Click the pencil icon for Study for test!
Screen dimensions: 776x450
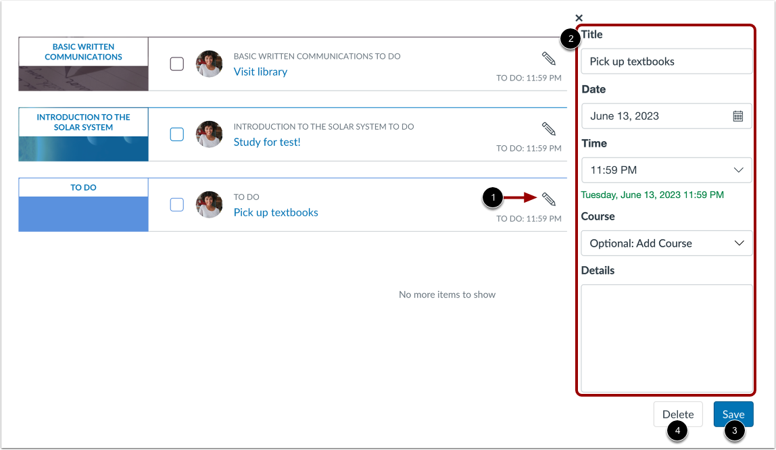[549, 128]
